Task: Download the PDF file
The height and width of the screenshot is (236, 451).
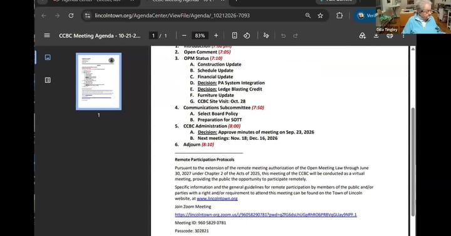Action: [376, 36]
